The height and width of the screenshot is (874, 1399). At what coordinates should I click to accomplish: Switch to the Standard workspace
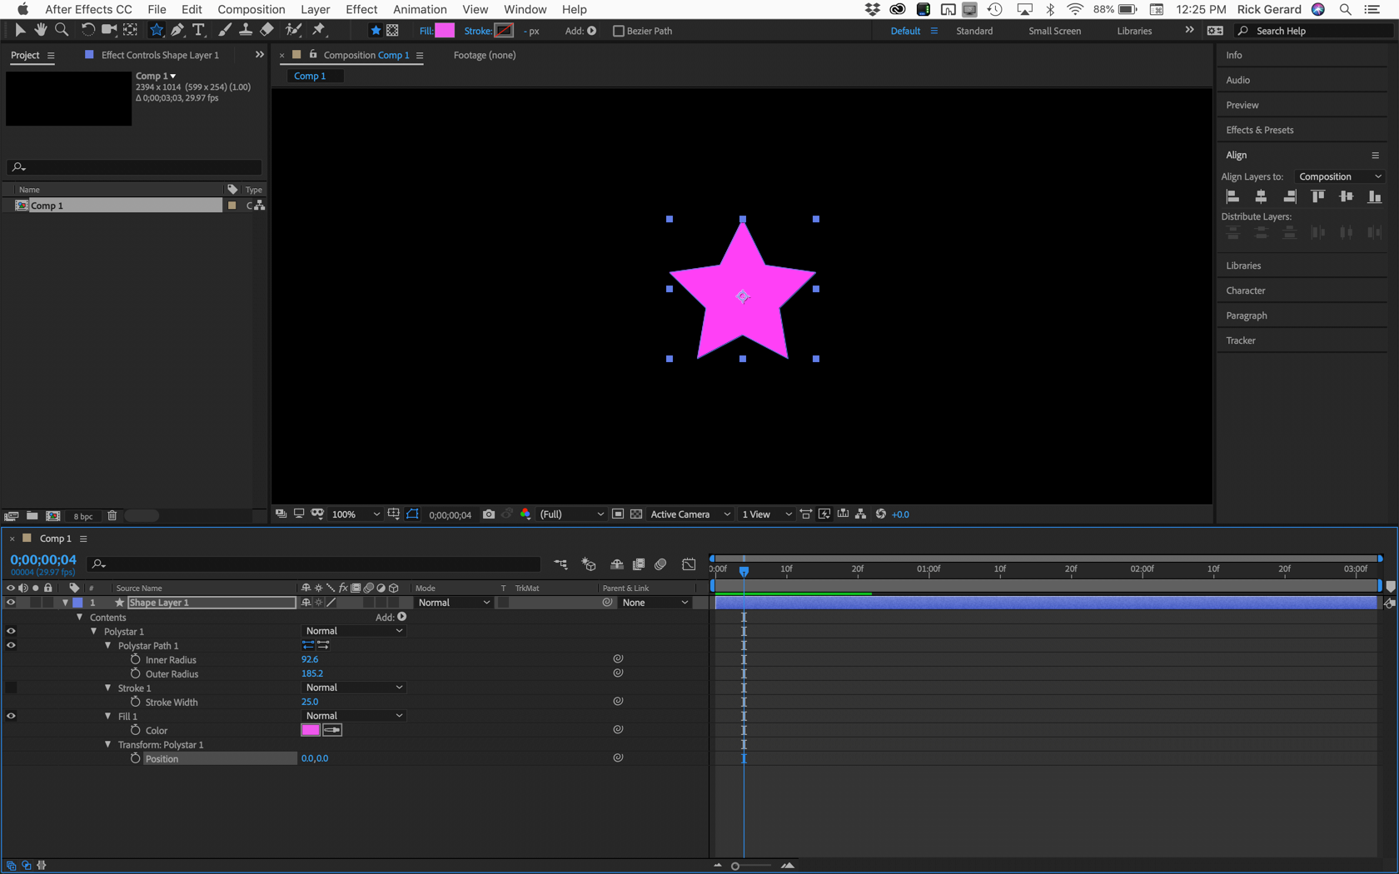pyautogui.click(x=974, y=31)
